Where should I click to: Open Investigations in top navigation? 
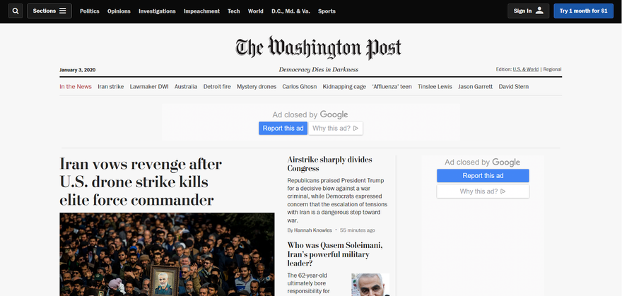pos(157,11)
